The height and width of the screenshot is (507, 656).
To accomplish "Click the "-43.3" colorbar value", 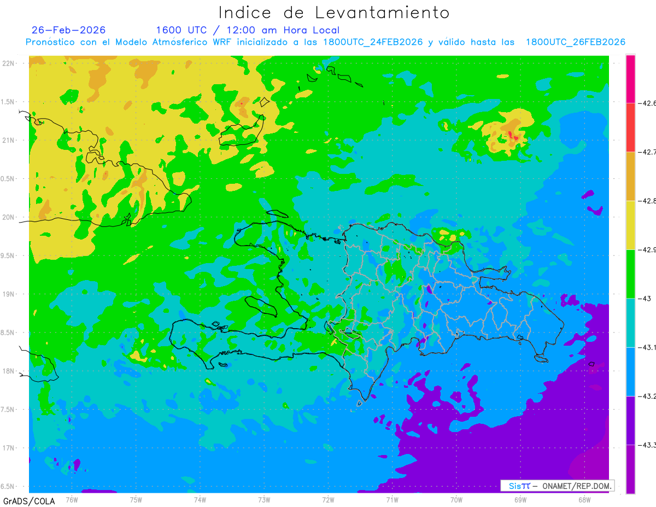I will click(647, 445).
